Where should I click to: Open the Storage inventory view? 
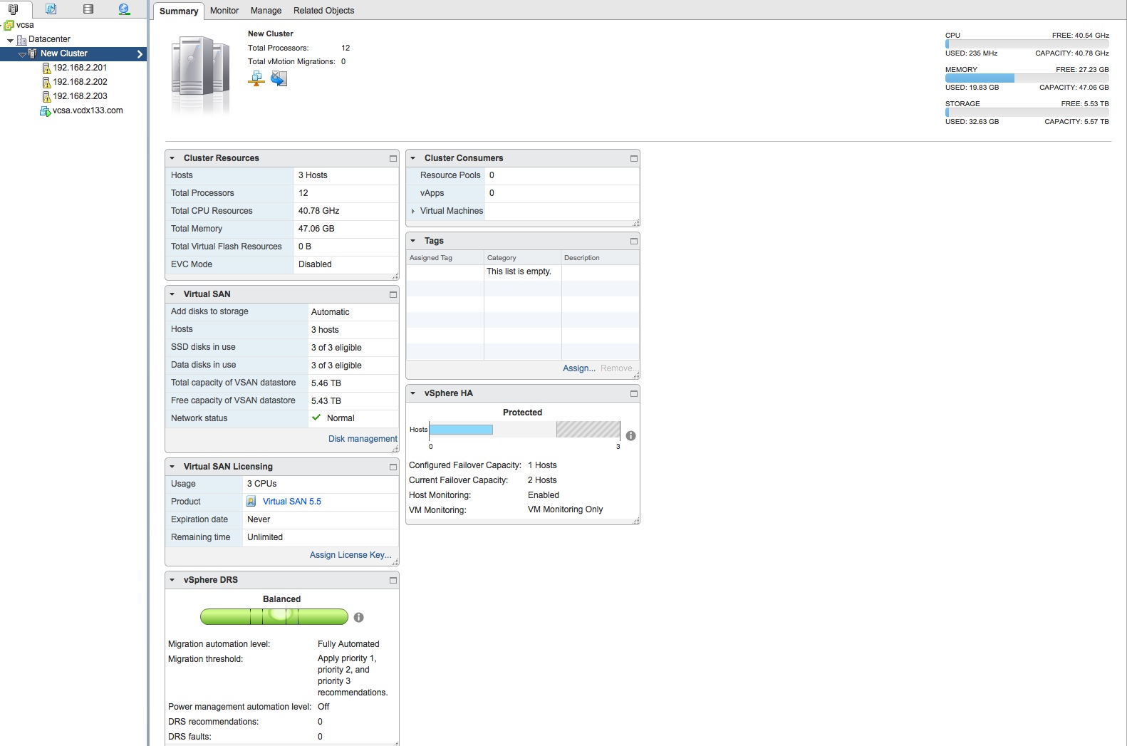pyautogui.click(x=88, y=9)
